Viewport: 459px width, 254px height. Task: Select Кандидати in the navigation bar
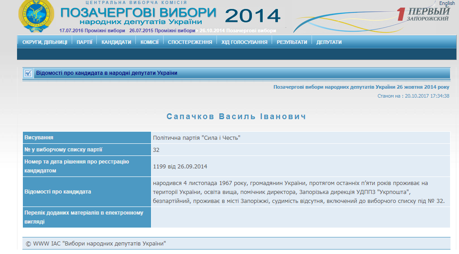click(116, 42)
